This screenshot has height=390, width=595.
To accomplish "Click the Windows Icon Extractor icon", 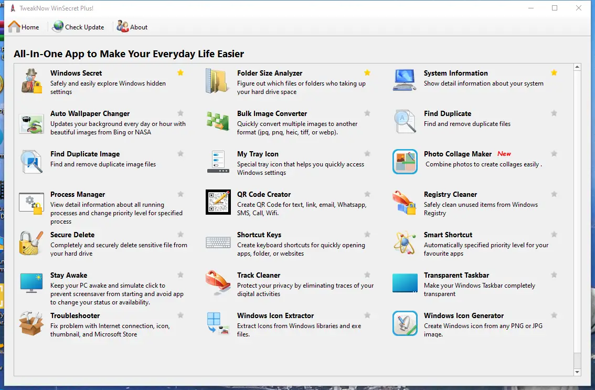I will tap(218, 323).
